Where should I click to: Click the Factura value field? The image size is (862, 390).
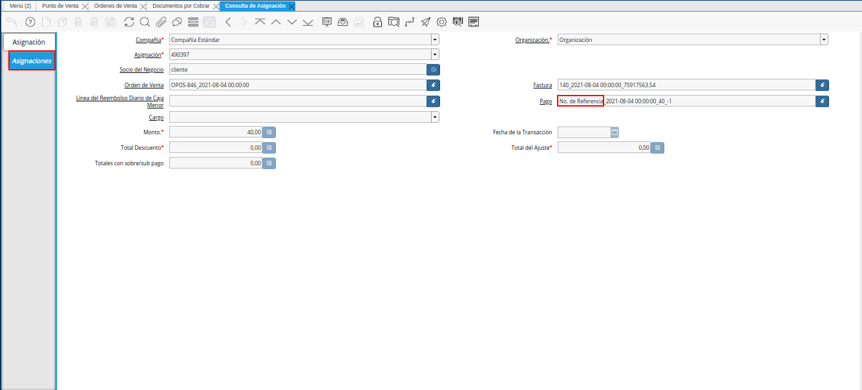pyautogui.click(x=686, y=85)
